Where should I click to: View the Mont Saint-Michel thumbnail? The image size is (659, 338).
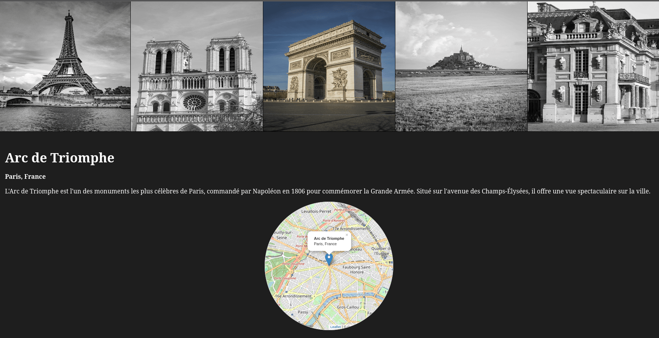click(x=461, y=66)
